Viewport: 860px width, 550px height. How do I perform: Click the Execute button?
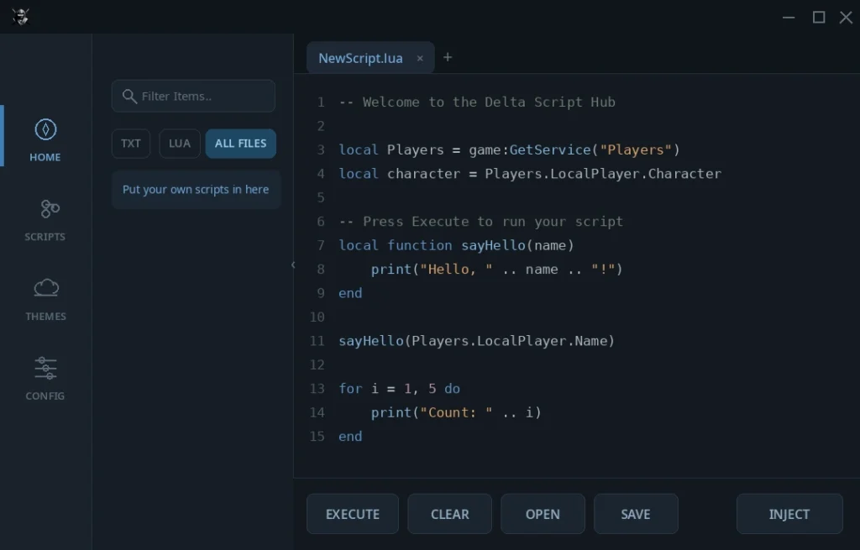tap(353, 514)
